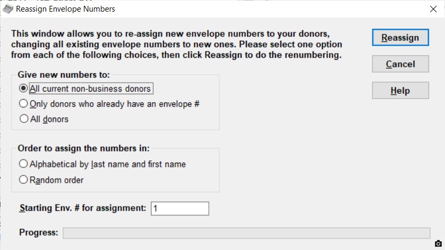This screenshot has width=445, height=250.
Task: Click the instruction paragraph at the top
Action: click(x=176, y=44)
